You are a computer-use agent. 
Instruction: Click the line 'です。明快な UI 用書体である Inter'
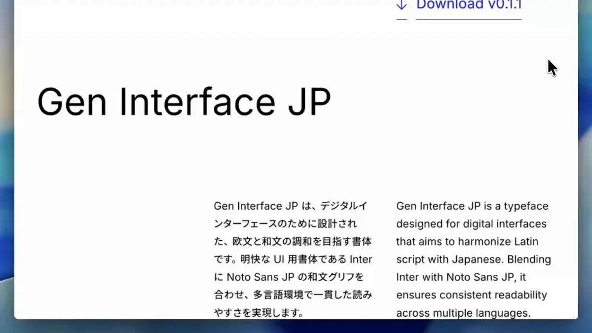293,259
